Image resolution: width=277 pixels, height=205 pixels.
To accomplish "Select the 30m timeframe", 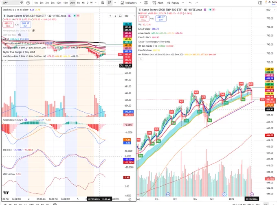I will point(73,3).
